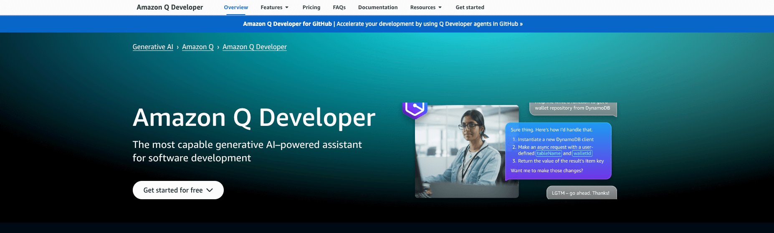
Task: Click the 'LGTM – go ahead. Thanks!' bubble
Action: [x=582, y=193]
